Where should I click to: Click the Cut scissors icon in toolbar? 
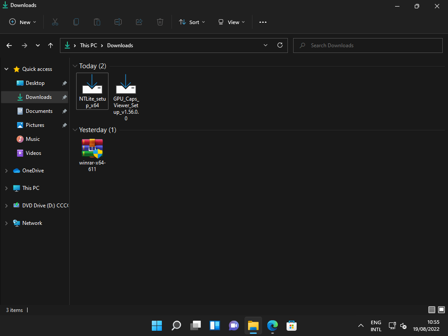[55, 22]
